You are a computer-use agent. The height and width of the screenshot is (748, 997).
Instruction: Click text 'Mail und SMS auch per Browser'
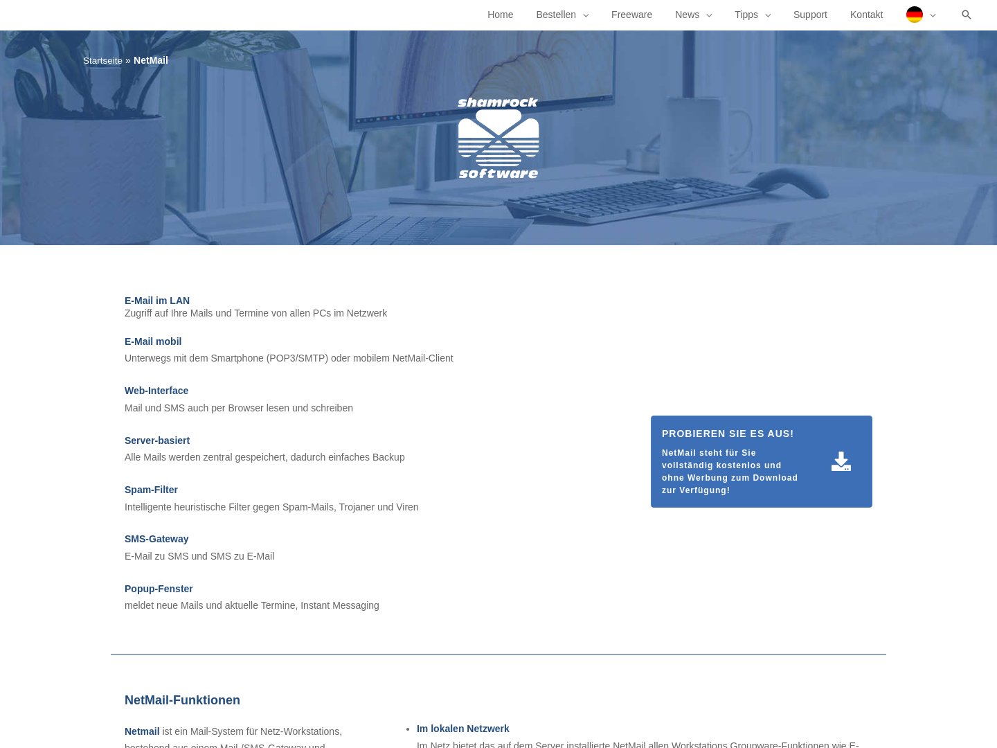[194, 408]
